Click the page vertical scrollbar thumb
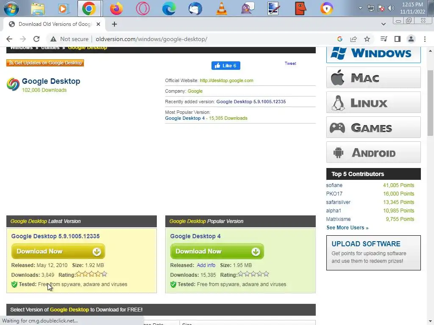Image resolution: width=434 pixels, height=325 pixels. (430, 103)
